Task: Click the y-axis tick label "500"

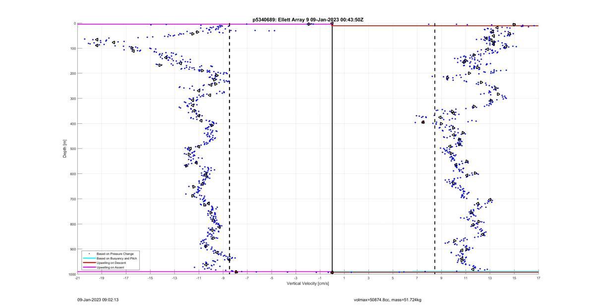Action: (x=73, y=149)
